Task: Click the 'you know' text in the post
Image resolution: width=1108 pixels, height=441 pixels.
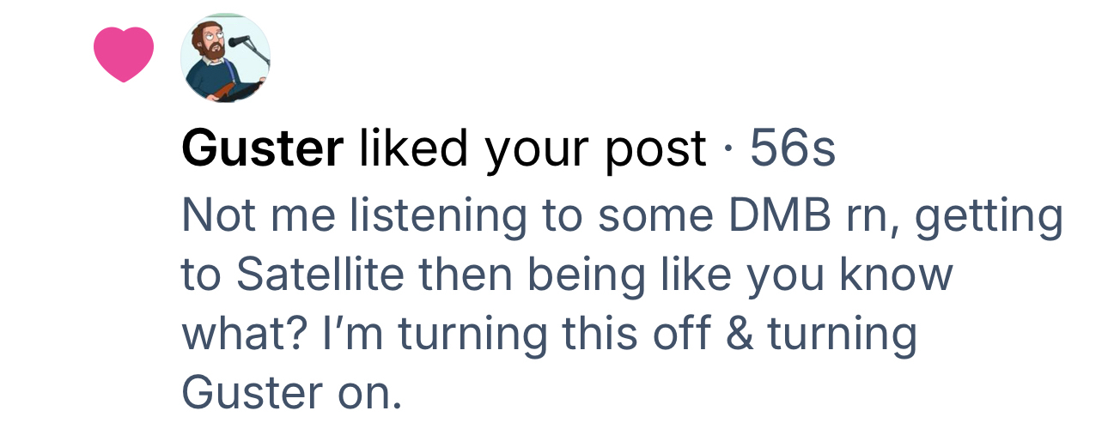Action: click(859, 275)
